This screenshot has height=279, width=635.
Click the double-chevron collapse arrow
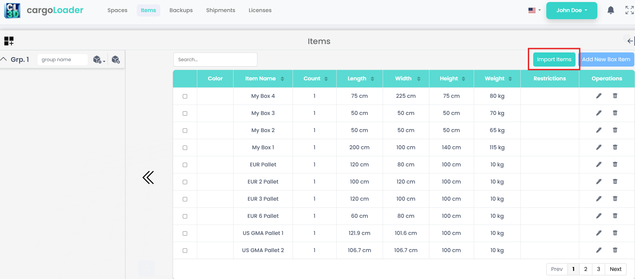pyautogui.click(x=148, y=177)
